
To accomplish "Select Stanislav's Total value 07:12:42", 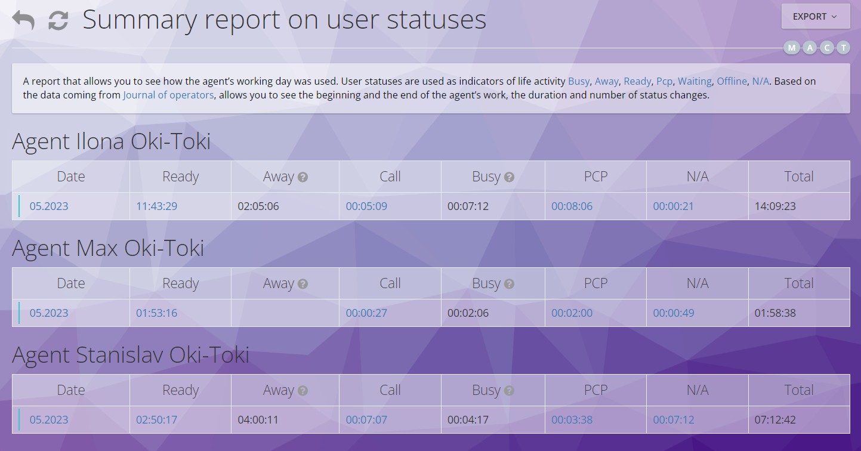I will click(775, 420).
